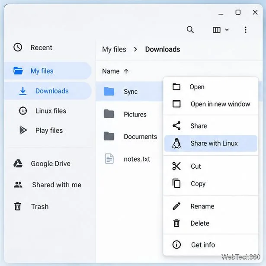Choose Rename from the context menu

[211, 206]
